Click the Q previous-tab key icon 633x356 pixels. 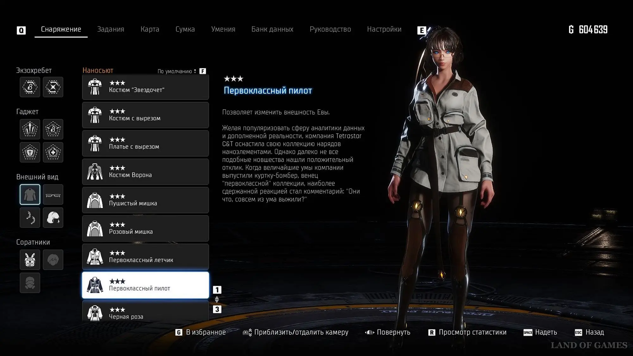[21, 30]
